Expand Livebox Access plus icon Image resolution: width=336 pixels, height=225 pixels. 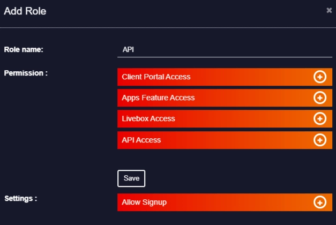(x=320, y=118)
